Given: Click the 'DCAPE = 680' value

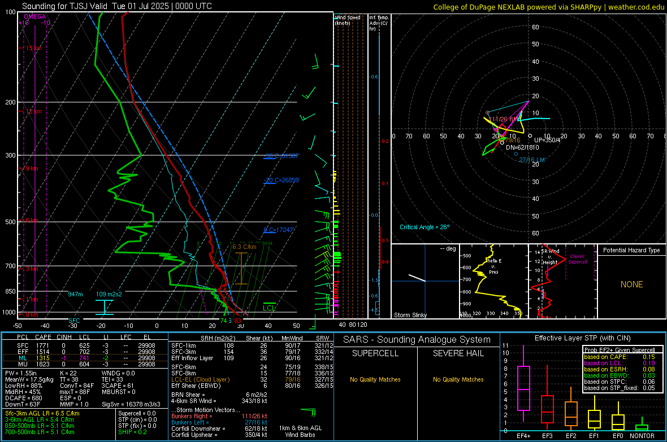Looking at the screenshot, I should pyautogui.click(x=23, y=398).
